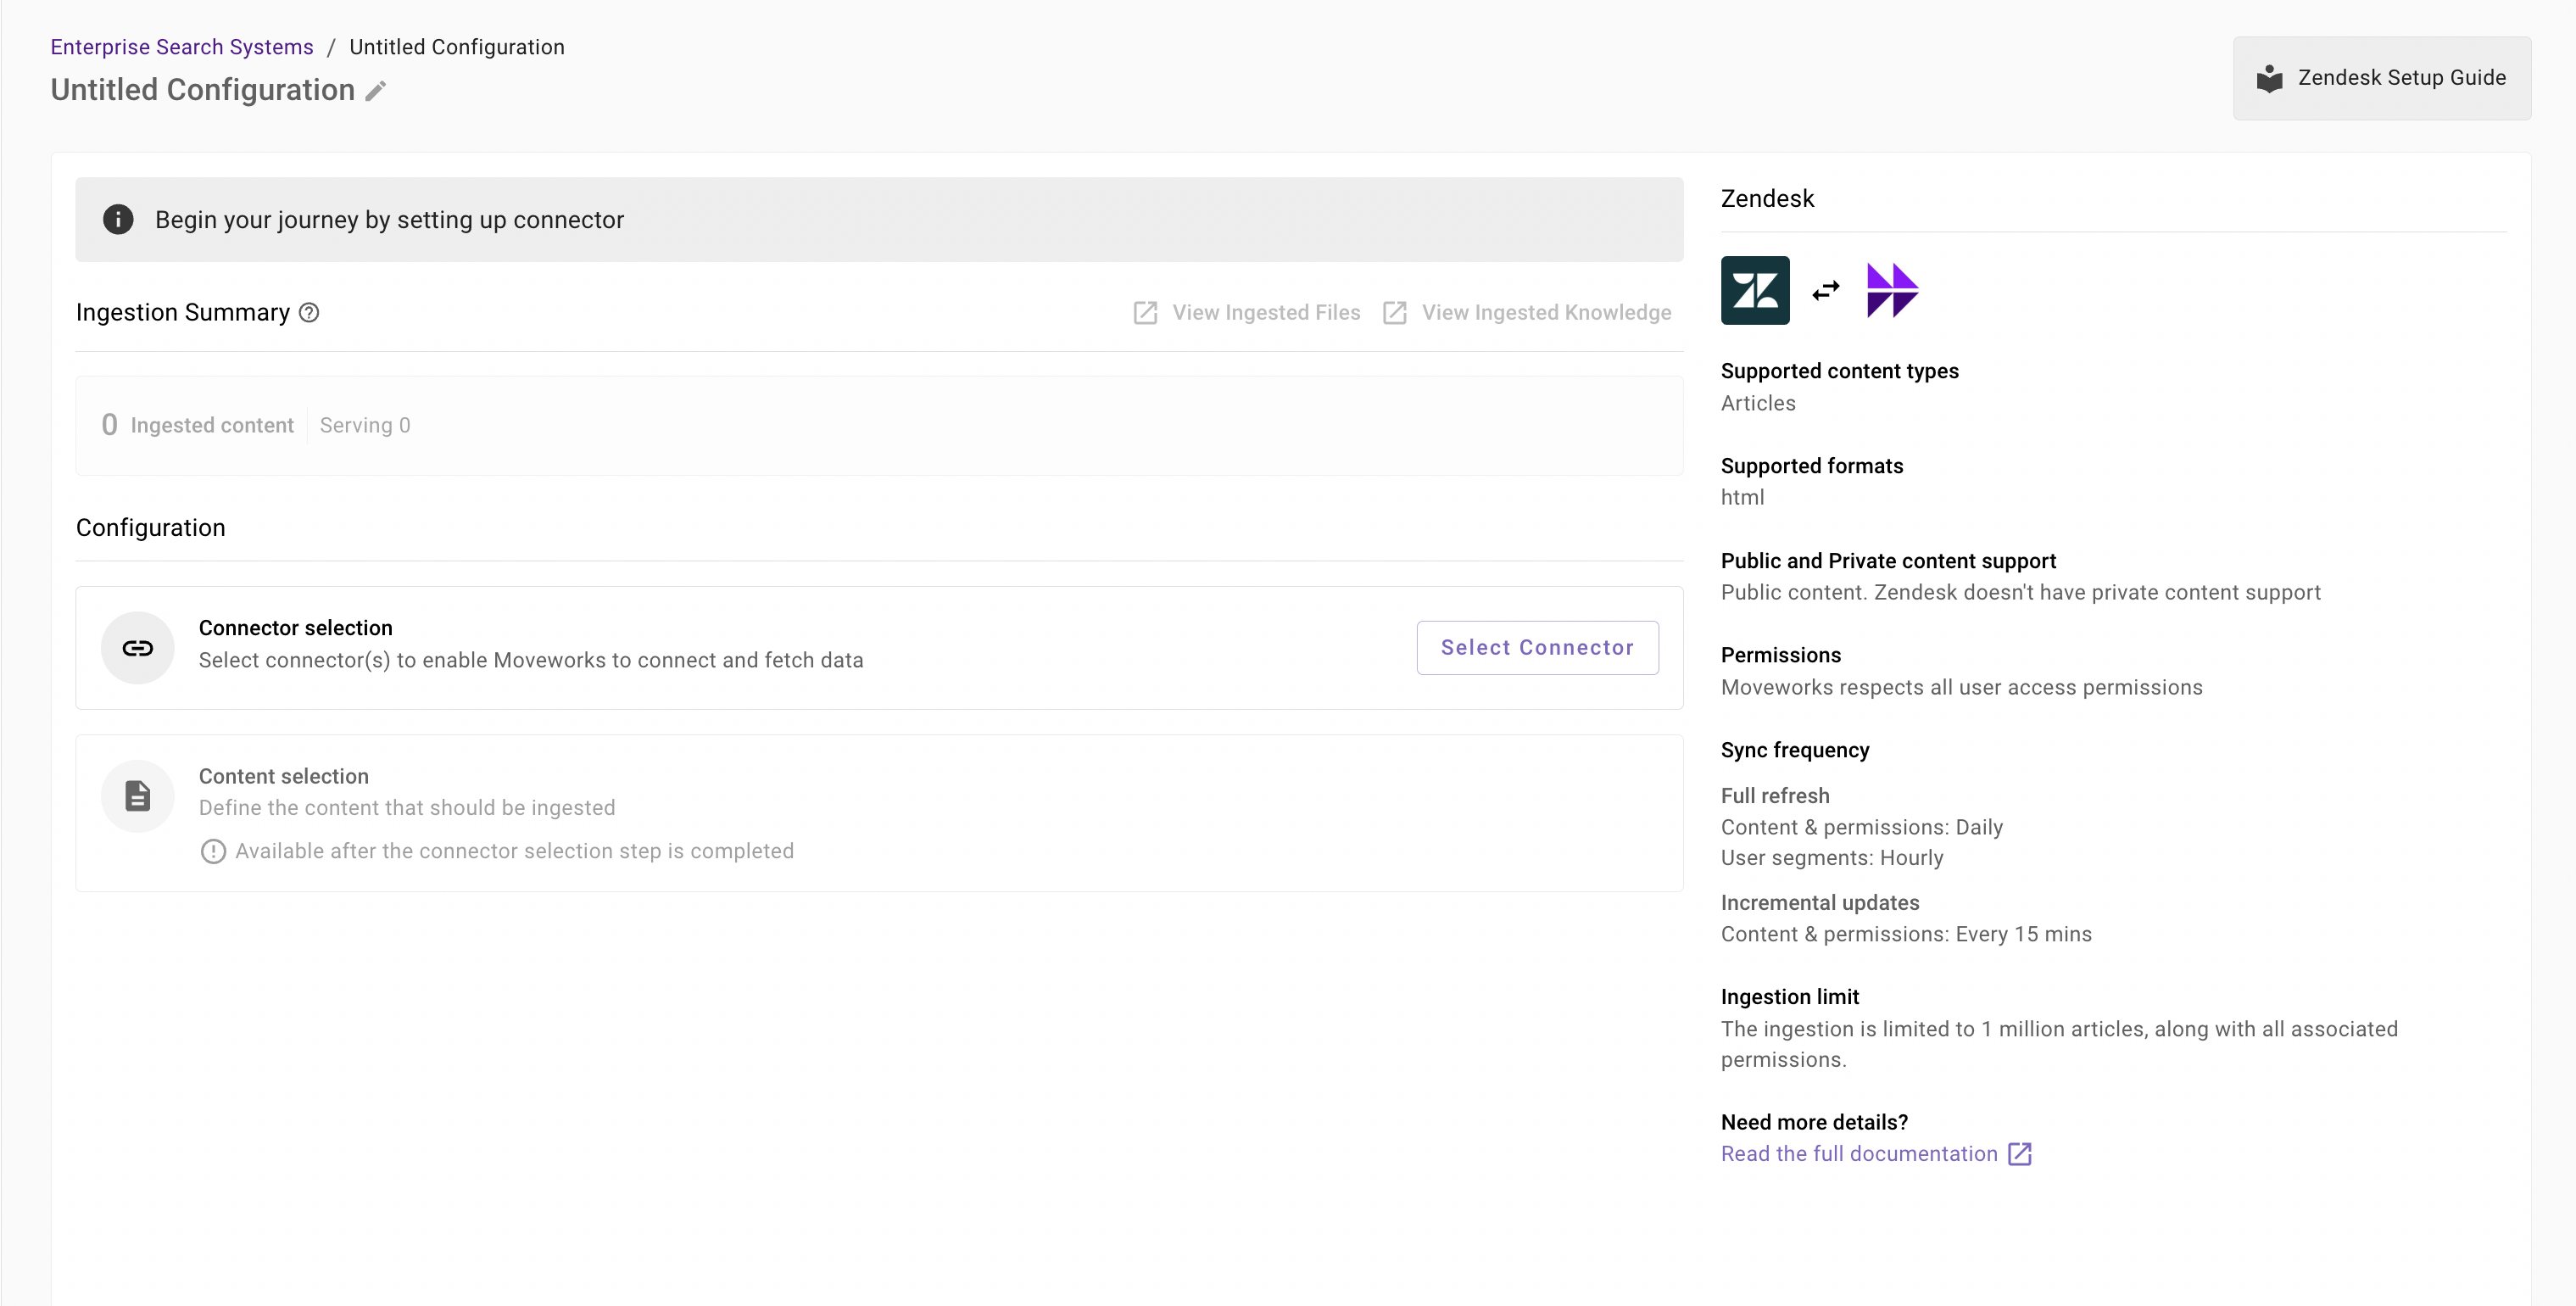Click the connector selection link icon

tap(138, 648)
